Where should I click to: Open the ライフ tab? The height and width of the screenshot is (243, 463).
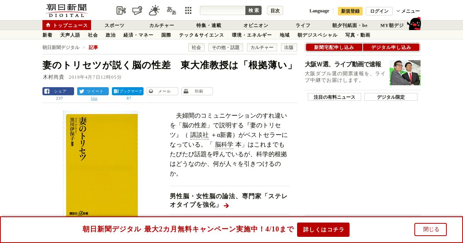pos(303,25)
